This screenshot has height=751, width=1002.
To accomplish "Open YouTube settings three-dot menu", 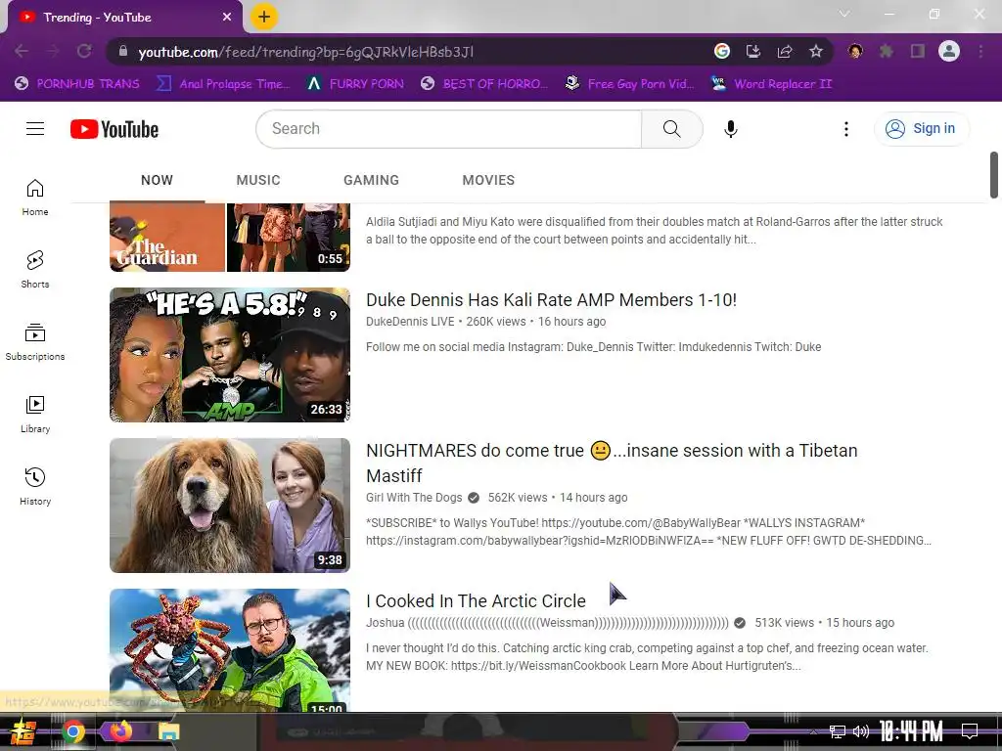I will pyautogui.click(x=846, y=129).
